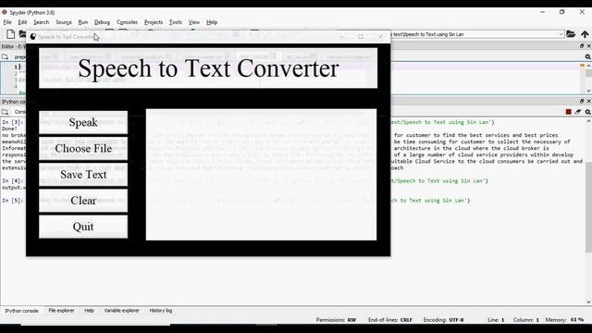This screenshot has height=333, width=592.
Task: Undock the IPython console pane
Action: (x=582, y=101)
